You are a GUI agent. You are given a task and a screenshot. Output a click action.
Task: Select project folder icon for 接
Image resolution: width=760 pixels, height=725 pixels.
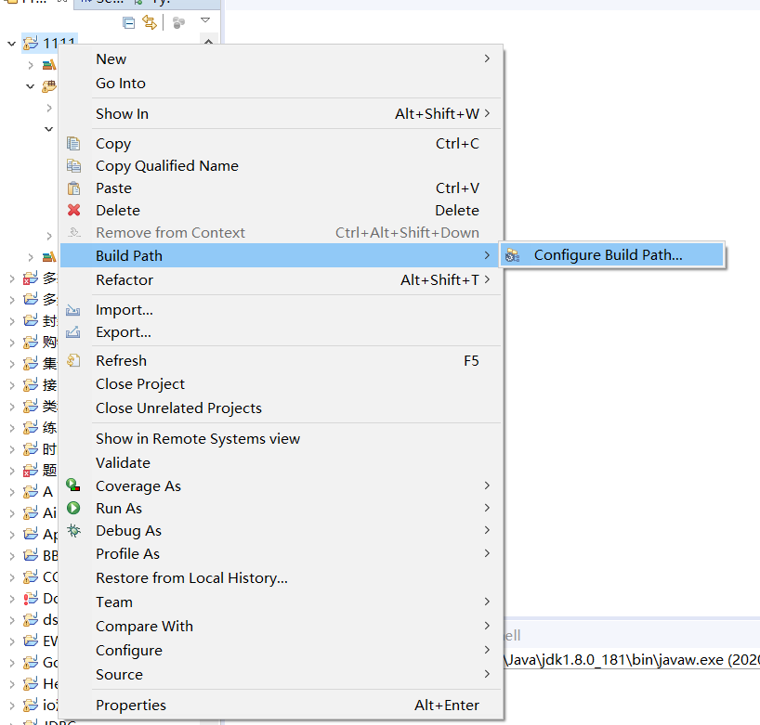tap(31, 385)
